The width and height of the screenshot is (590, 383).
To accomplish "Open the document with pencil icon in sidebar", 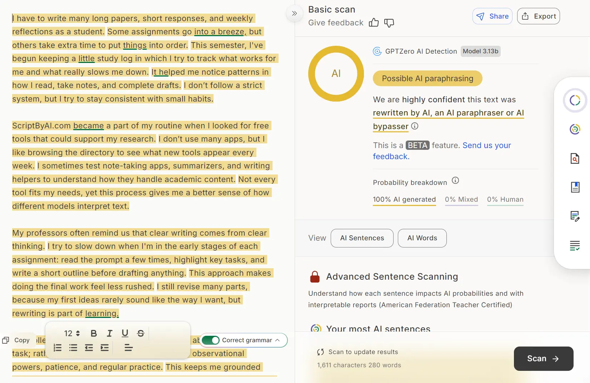I will [575, 216].
